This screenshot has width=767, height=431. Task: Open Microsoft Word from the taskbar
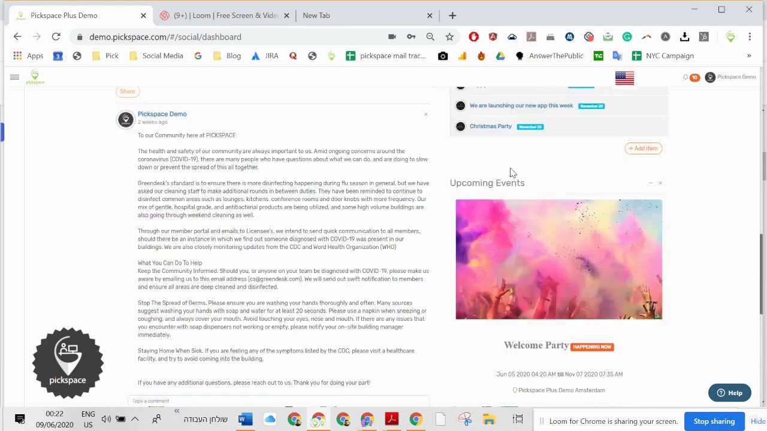pos(245,420)
